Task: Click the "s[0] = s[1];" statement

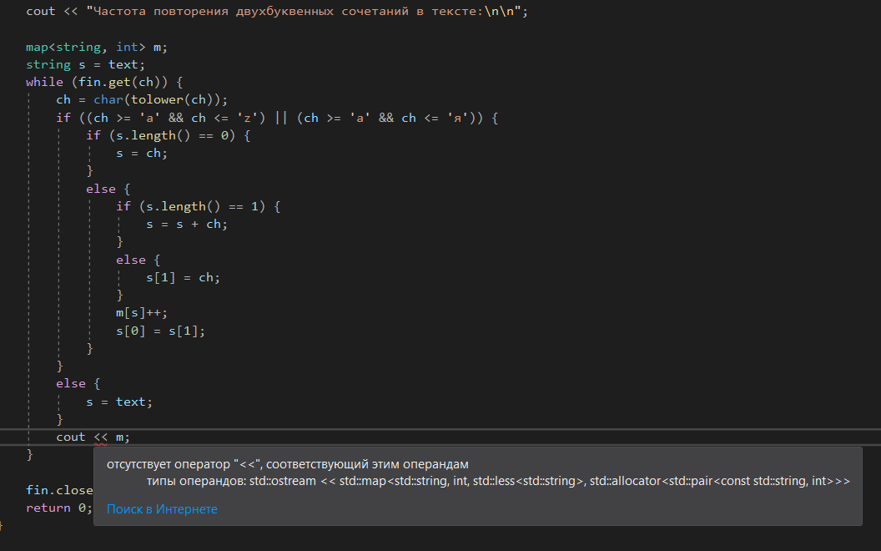Action: click(161, 331)
